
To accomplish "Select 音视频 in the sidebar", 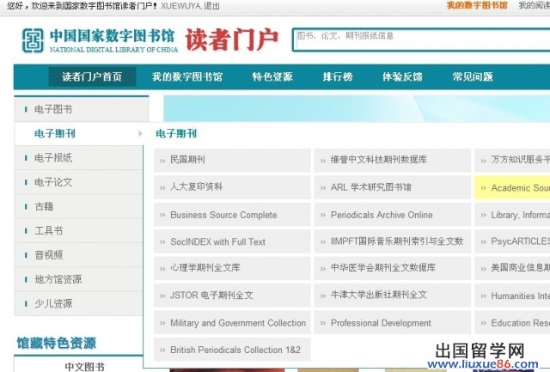I will click(x=79, y=255).
